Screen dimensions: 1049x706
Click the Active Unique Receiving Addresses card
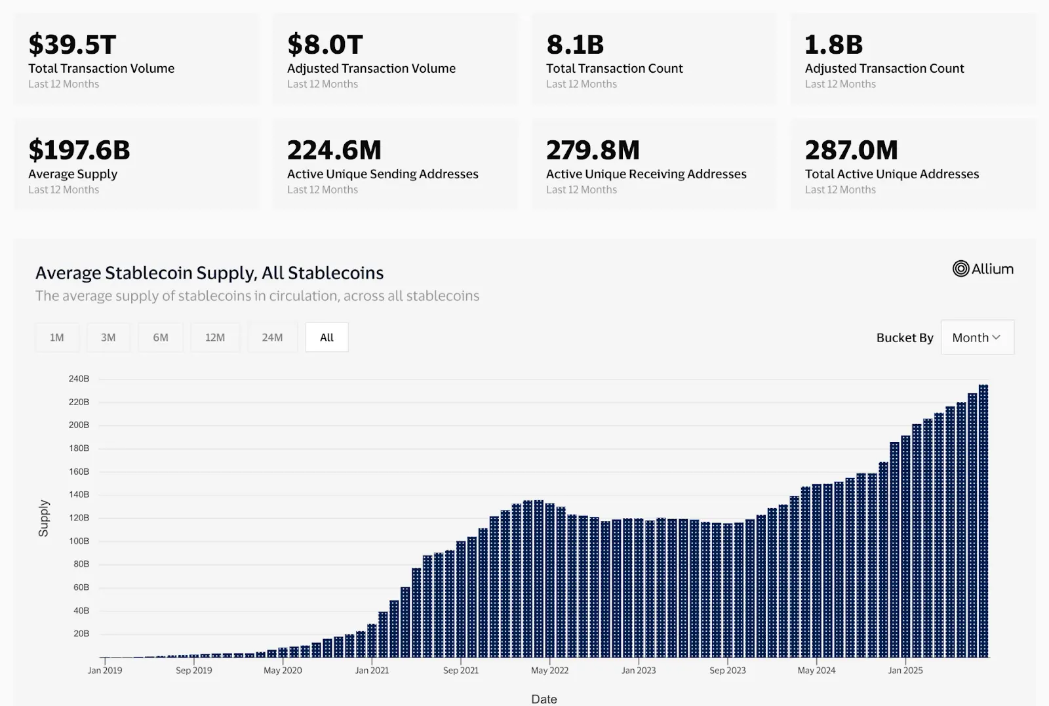654,164
